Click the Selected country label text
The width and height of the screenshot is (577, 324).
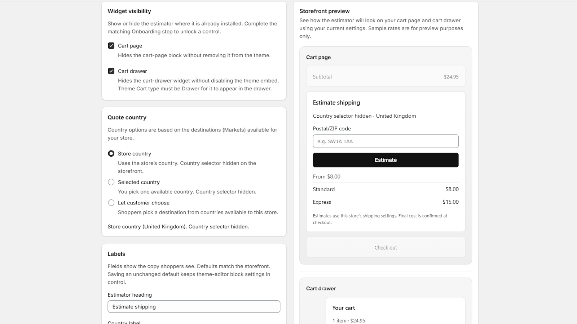point(138,182)
